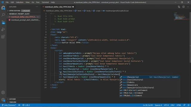The image size is (191, 107).
Task: Open the Accounts icon in activity bar
Action: [x=3, y=92]
